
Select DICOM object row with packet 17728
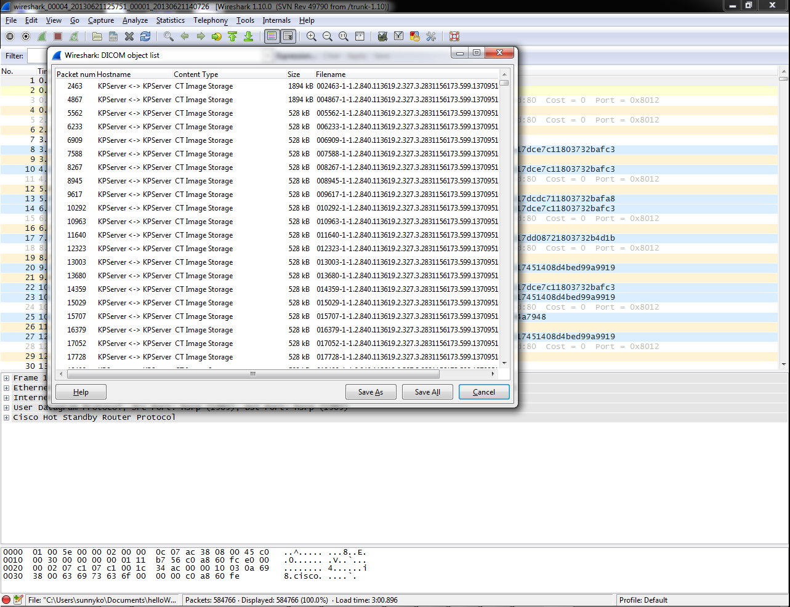tap(277, 357)
